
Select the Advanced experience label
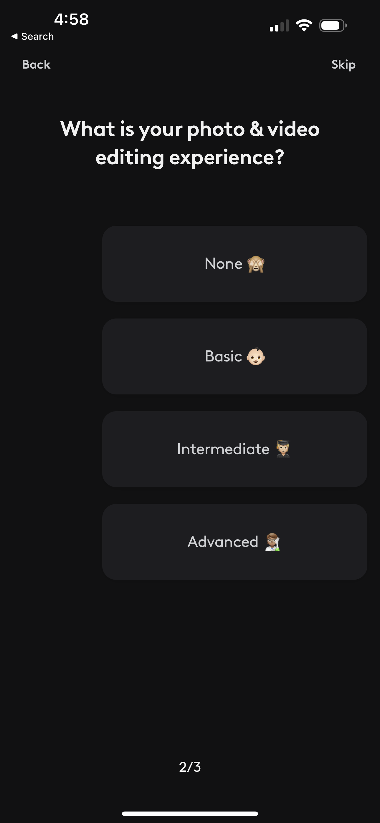(x=223, y=542)
